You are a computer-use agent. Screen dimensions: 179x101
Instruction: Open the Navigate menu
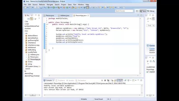tap(50, 4)
